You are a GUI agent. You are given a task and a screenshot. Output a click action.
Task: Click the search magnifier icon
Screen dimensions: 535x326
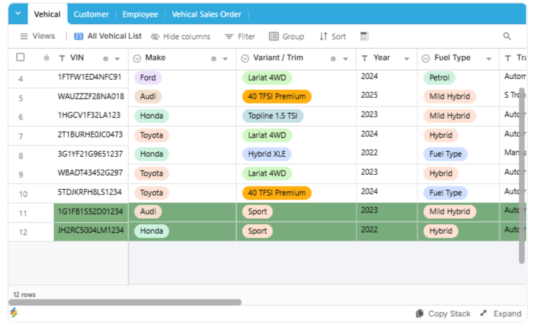click(x=507, y=36)
